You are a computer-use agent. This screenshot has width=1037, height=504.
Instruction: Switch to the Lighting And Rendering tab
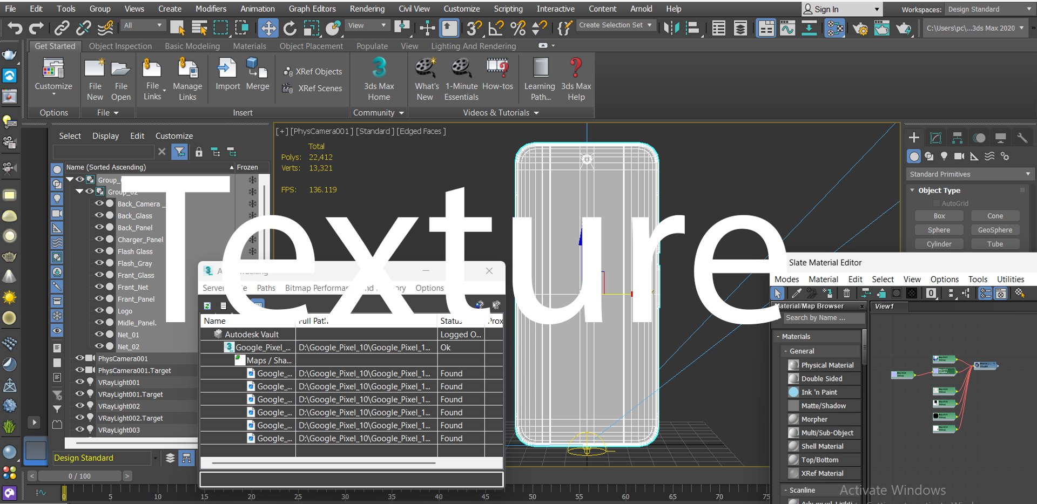[473, 46]
